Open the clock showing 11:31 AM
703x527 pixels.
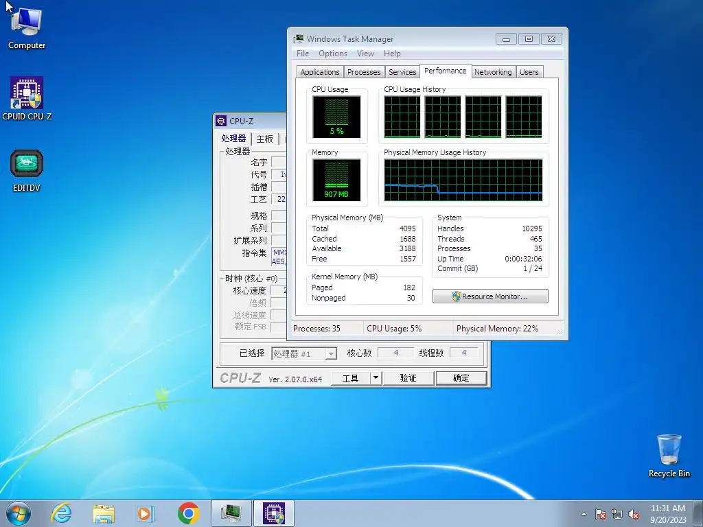click(x=668, y=514)
